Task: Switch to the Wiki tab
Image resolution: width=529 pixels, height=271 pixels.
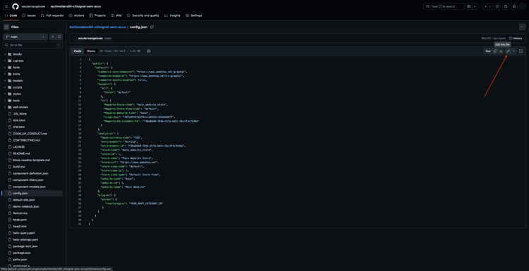Action: point(116,15)
